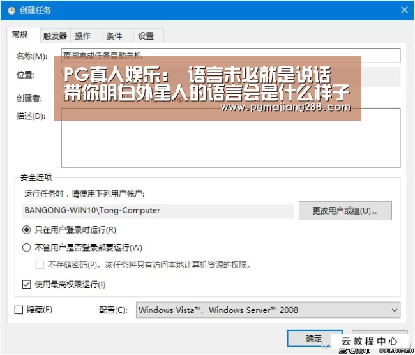Click the 创建者 label
This screenshot has width=415, height=355.
pos(29,98)
